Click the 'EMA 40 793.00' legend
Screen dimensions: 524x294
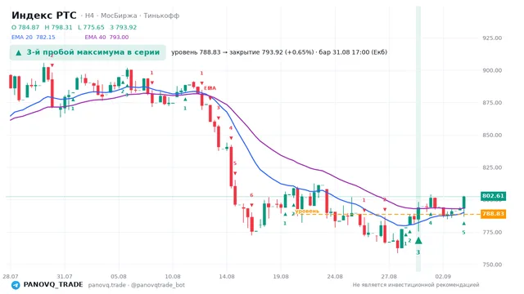pos(106,38)
